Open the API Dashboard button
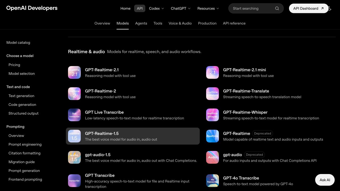Screen dimensions: 340x191 309,8
